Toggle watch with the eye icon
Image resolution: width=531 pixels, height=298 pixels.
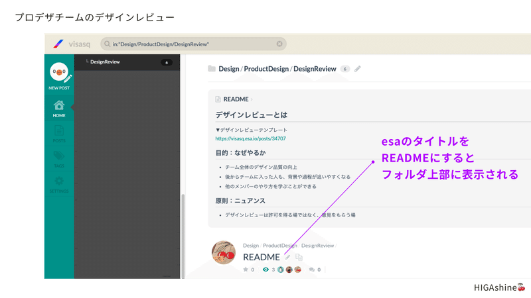266,270
